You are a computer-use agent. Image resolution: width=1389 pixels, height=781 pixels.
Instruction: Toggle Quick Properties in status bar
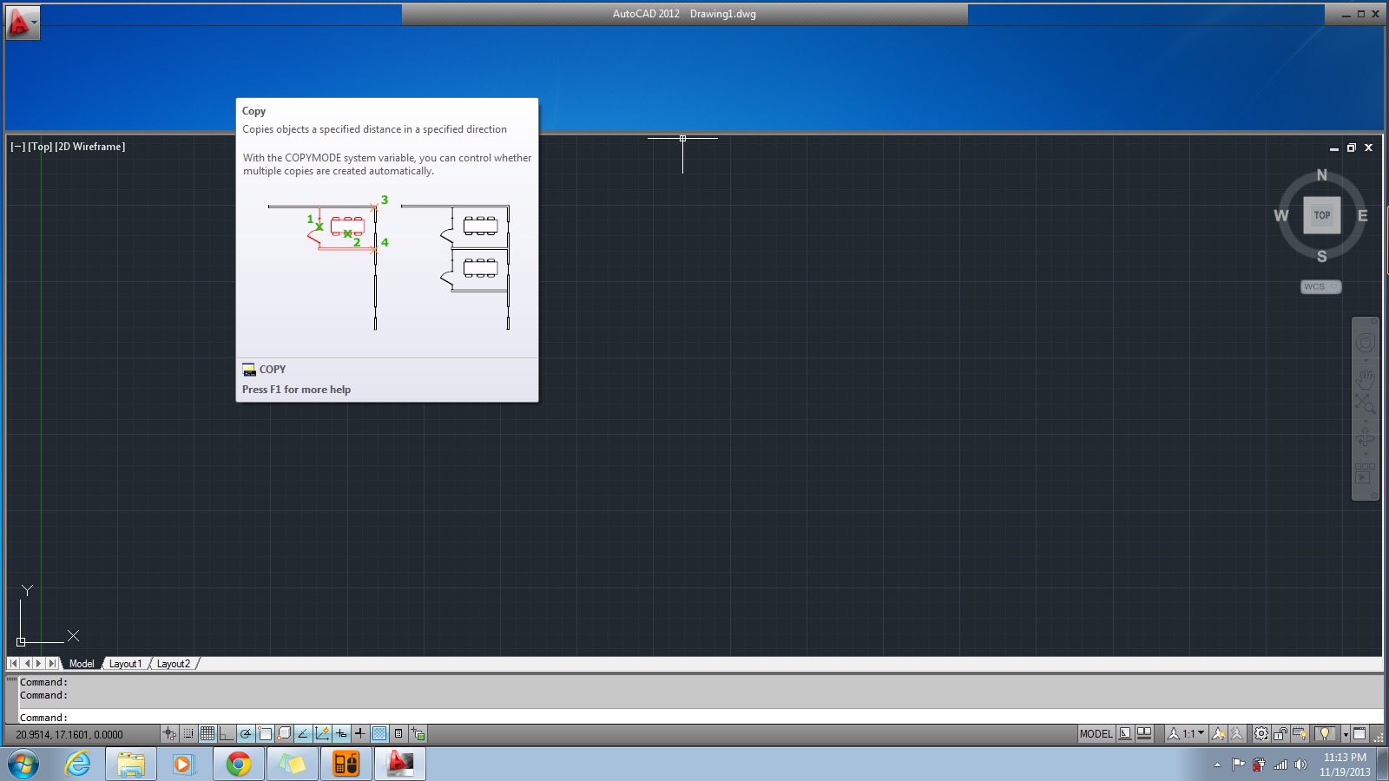click(398, 733)
